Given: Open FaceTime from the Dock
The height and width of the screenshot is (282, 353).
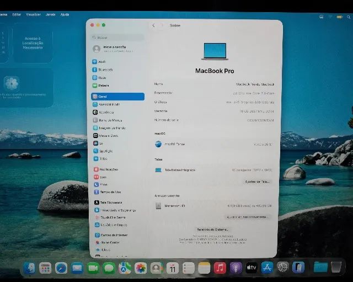Looking at the screenshot, I should pyautogui.click(x=93, y=268).
